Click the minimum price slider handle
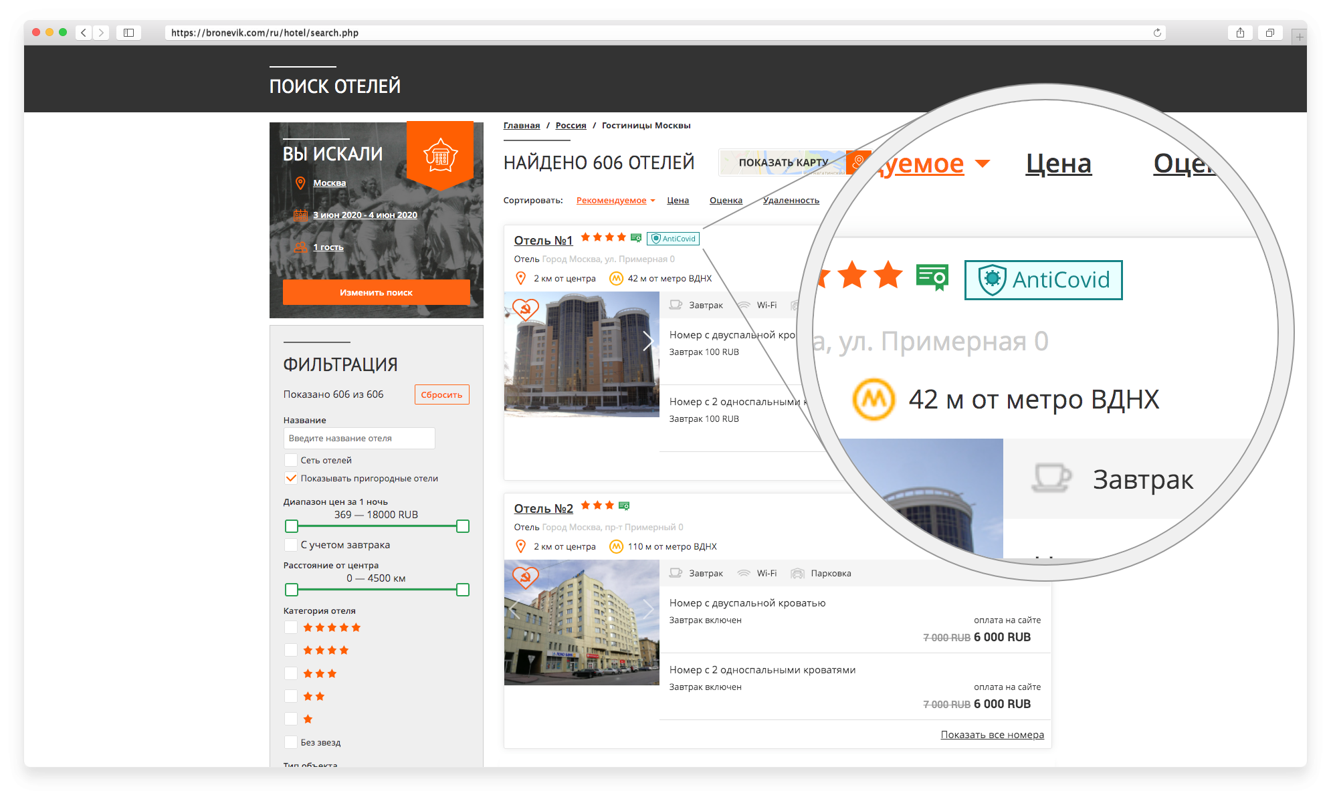This screenshot has height=795, width=1331. coord(291,526)
